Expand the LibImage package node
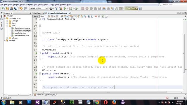The image size is (187, 105). pyautogui.click(x=7, y=21)
